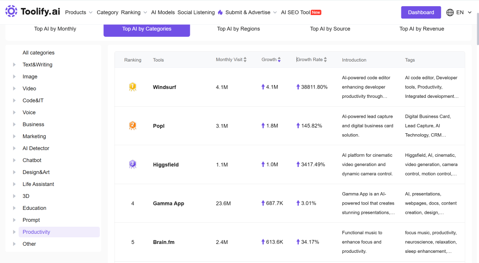
Task: Sort the table by the Growth column arrows
Action: tap(279, 60)
